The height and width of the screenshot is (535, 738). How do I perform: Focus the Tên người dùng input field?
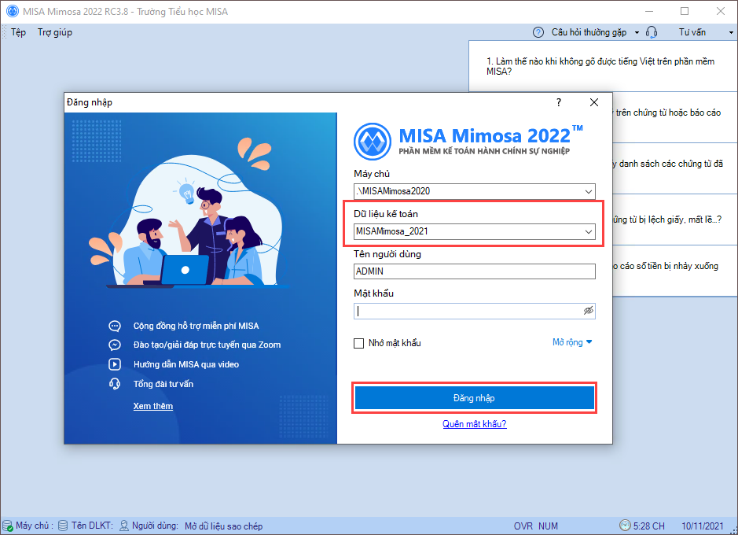(475, 271)
